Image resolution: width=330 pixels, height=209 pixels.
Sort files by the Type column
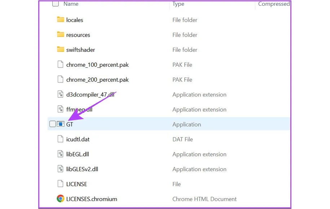pyautogui.click(x=179, y=4)
